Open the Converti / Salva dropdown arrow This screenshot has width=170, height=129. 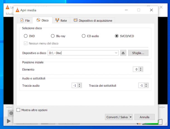131,117
